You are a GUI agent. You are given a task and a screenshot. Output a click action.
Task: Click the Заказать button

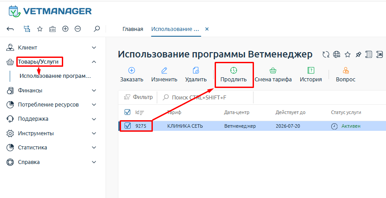132,75
